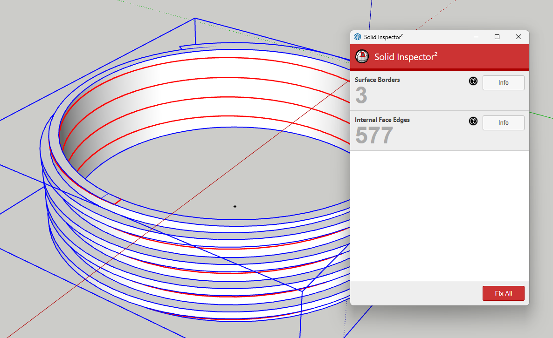Open help icon beside Internal Face Edges
The image size is (553, 338).
pyautogui.click(x=473, y=121)
